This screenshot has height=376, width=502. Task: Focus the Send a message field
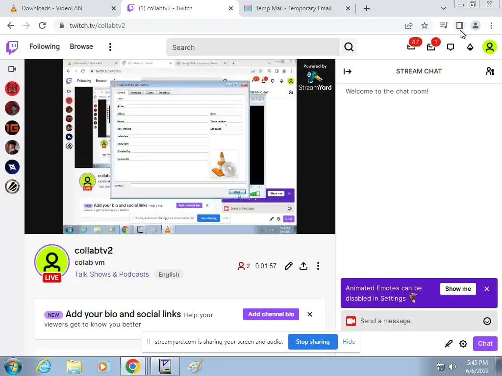[x=419, y=321]
